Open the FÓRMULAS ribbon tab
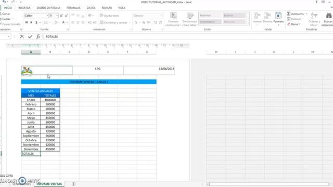This screenshot has height=187, width=333. 73,8
